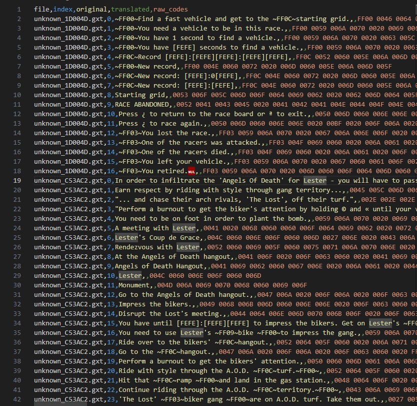The height and width of the screenshot is (406, 417).
Task: Click 'You lost the race.' on line 14
Action: 176,133
